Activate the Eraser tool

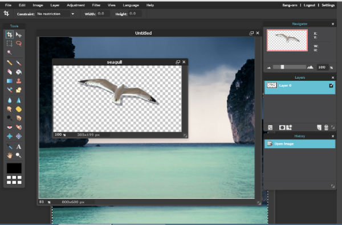tap(9, 72)
